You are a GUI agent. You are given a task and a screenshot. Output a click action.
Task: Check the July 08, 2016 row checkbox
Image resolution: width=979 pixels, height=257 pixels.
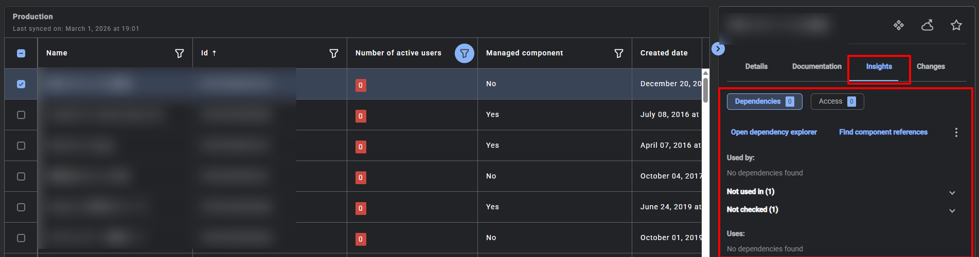click(x=21, y=115)
